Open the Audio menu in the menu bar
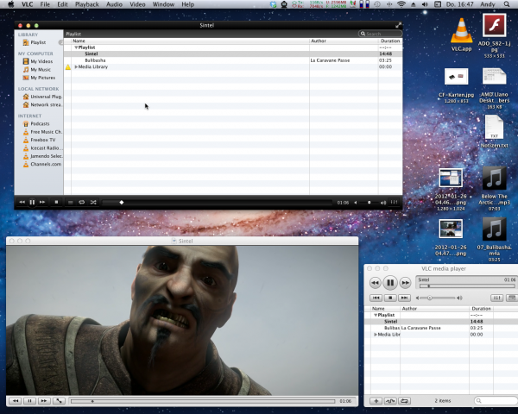This screenshot has height=414, width=518. pos(114,5)
